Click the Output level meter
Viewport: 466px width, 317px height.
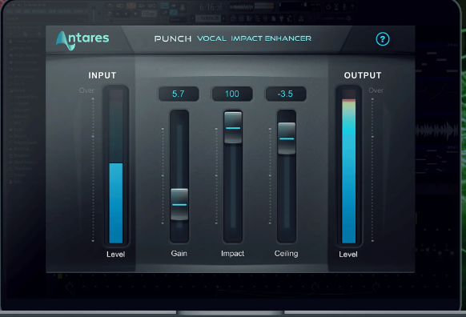[348, 166]
